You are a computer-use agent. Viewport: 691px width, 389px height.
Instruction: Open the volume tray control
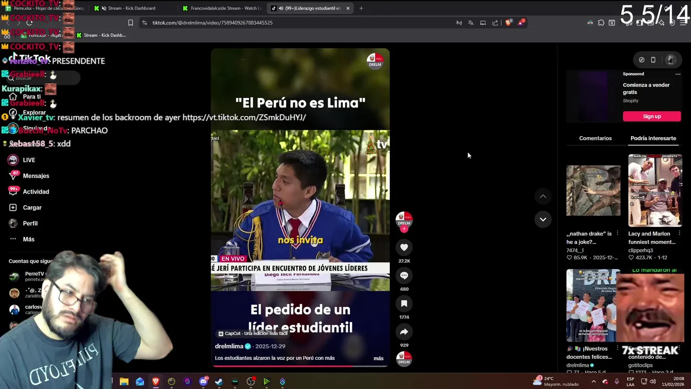coord(653,381)
